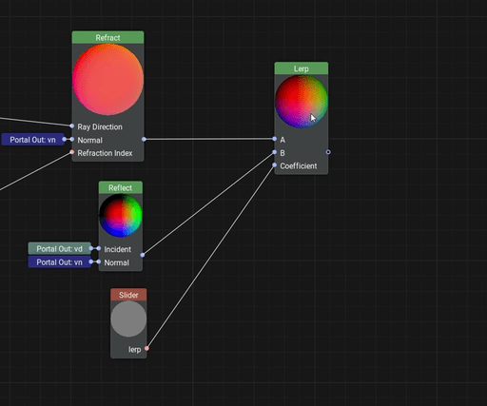This screenshot has height=406, width=487.
Task: Select the Slider node header
Action: click(x=128, y=295)
